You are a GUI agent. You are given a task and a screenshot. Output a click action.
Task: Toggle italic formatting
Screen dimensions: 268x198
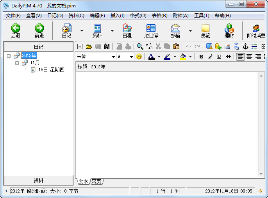point(210,57)
